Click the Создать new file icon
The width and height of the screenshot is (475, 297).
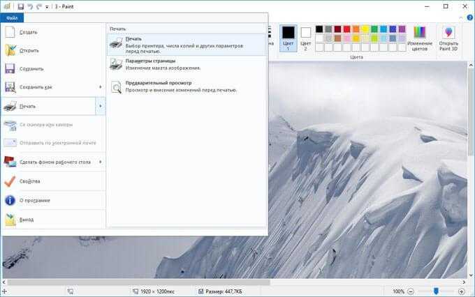pyautogui.click(x=10, y=32)
